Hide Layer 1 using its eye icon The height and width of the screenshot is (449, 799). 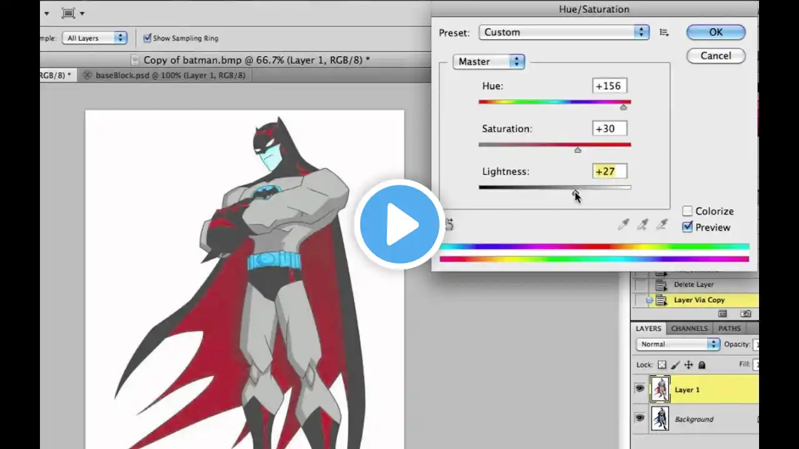pyautogui.click(x=639, y=389)
